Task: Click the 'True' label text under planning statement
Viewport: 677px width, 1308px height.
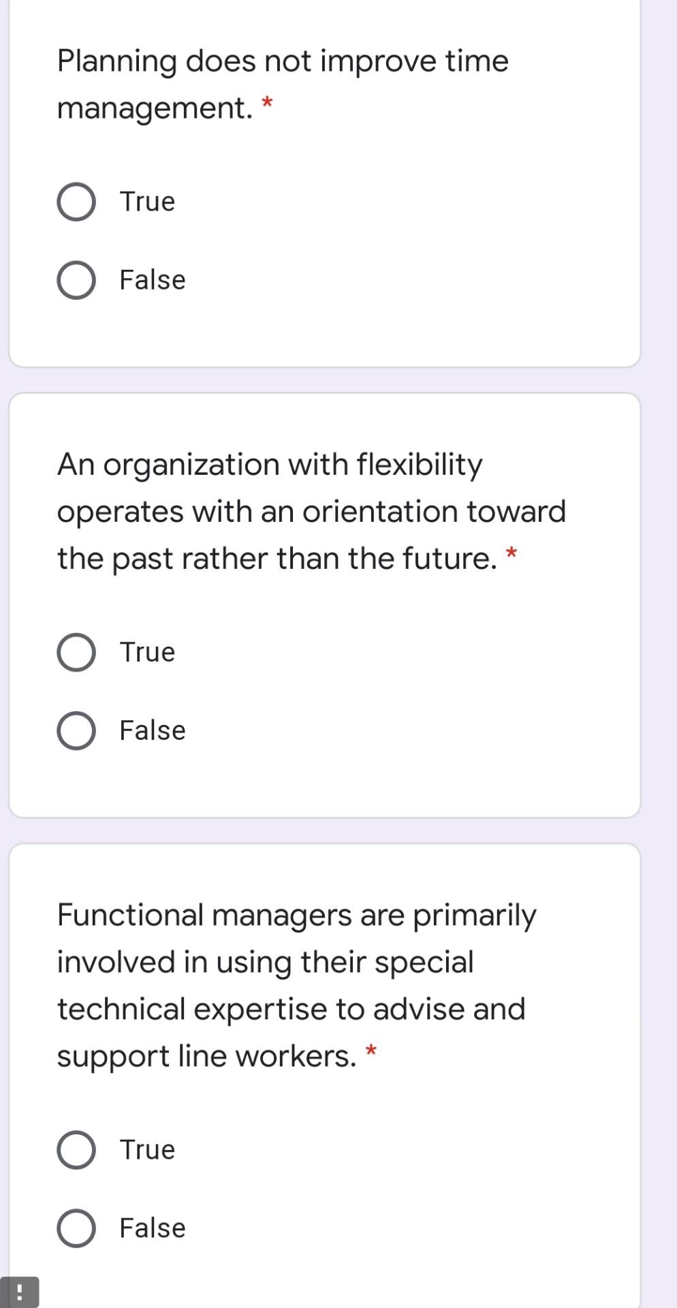Action: pos(147,202)
